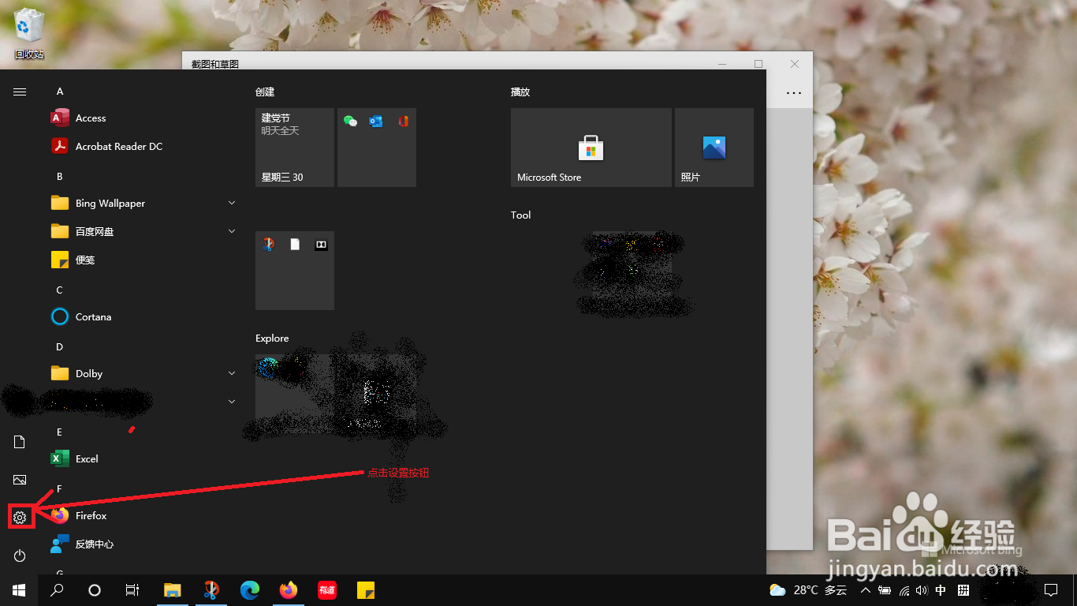Show hidden system tray icons
This screenshot has height=606, width=1077.
[866, 590]
